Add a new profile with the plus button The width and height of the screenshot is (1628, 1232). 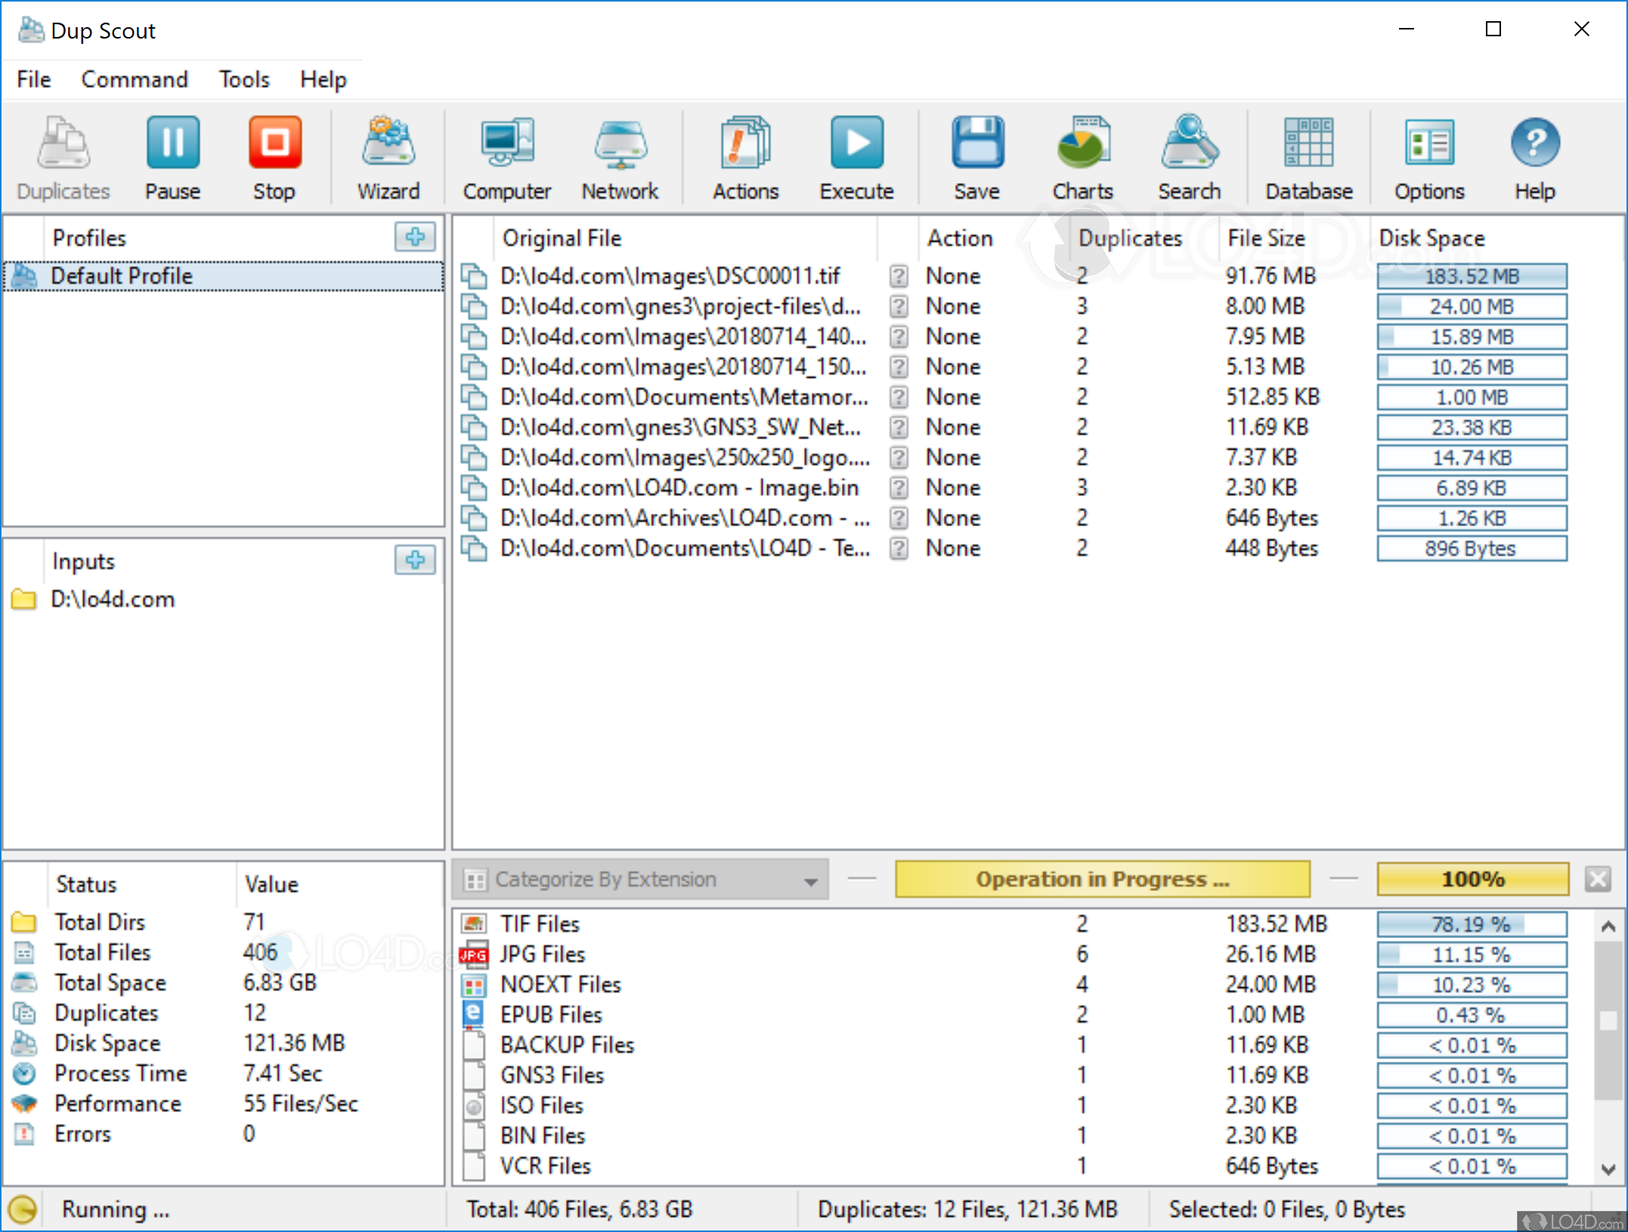pos(414,237)
